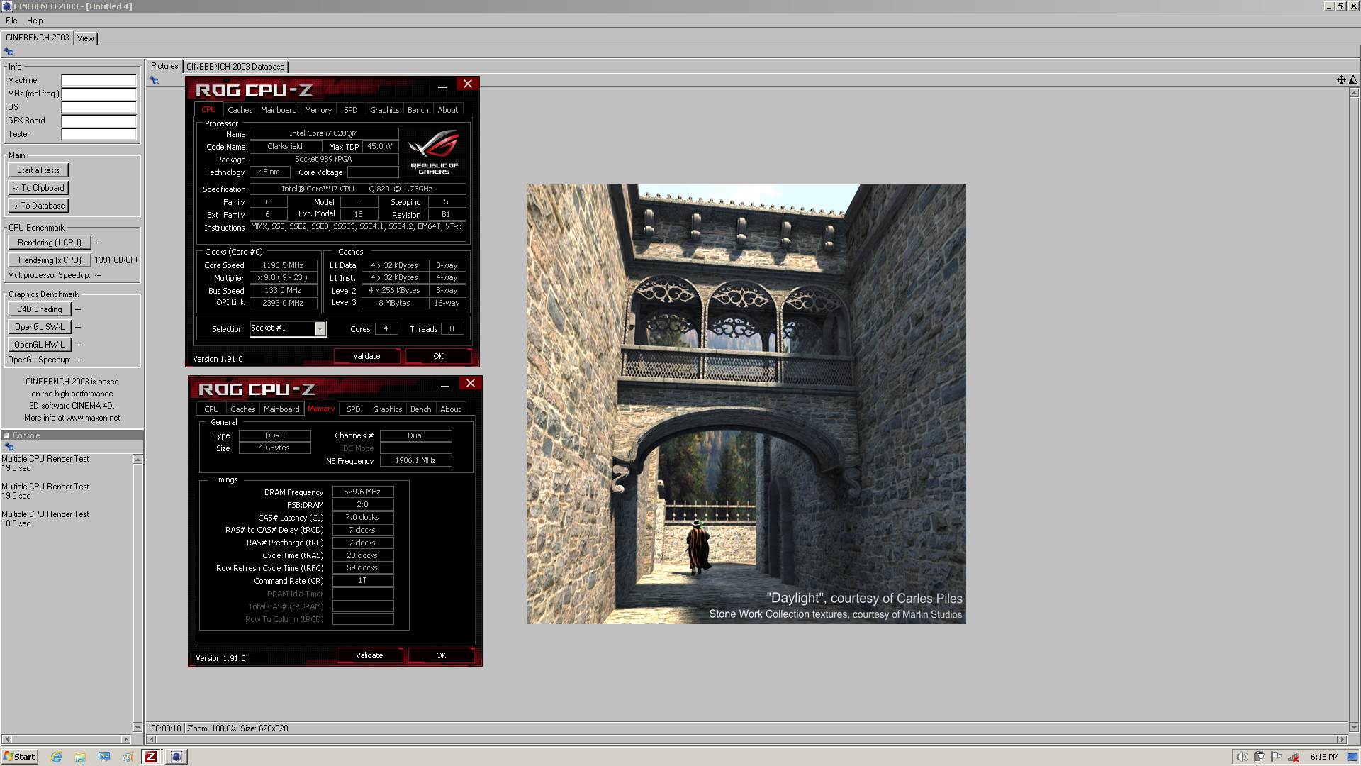
Task: Run Rendering (x CPU) benchmark
Action: coord(50,260)
